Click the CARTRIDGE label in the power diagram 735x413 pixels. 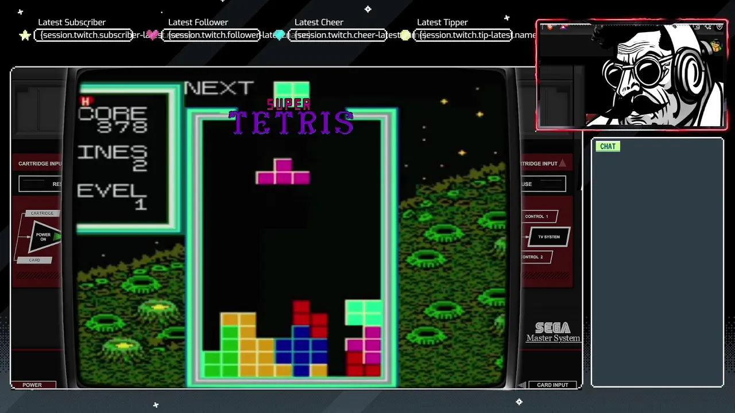42,213
